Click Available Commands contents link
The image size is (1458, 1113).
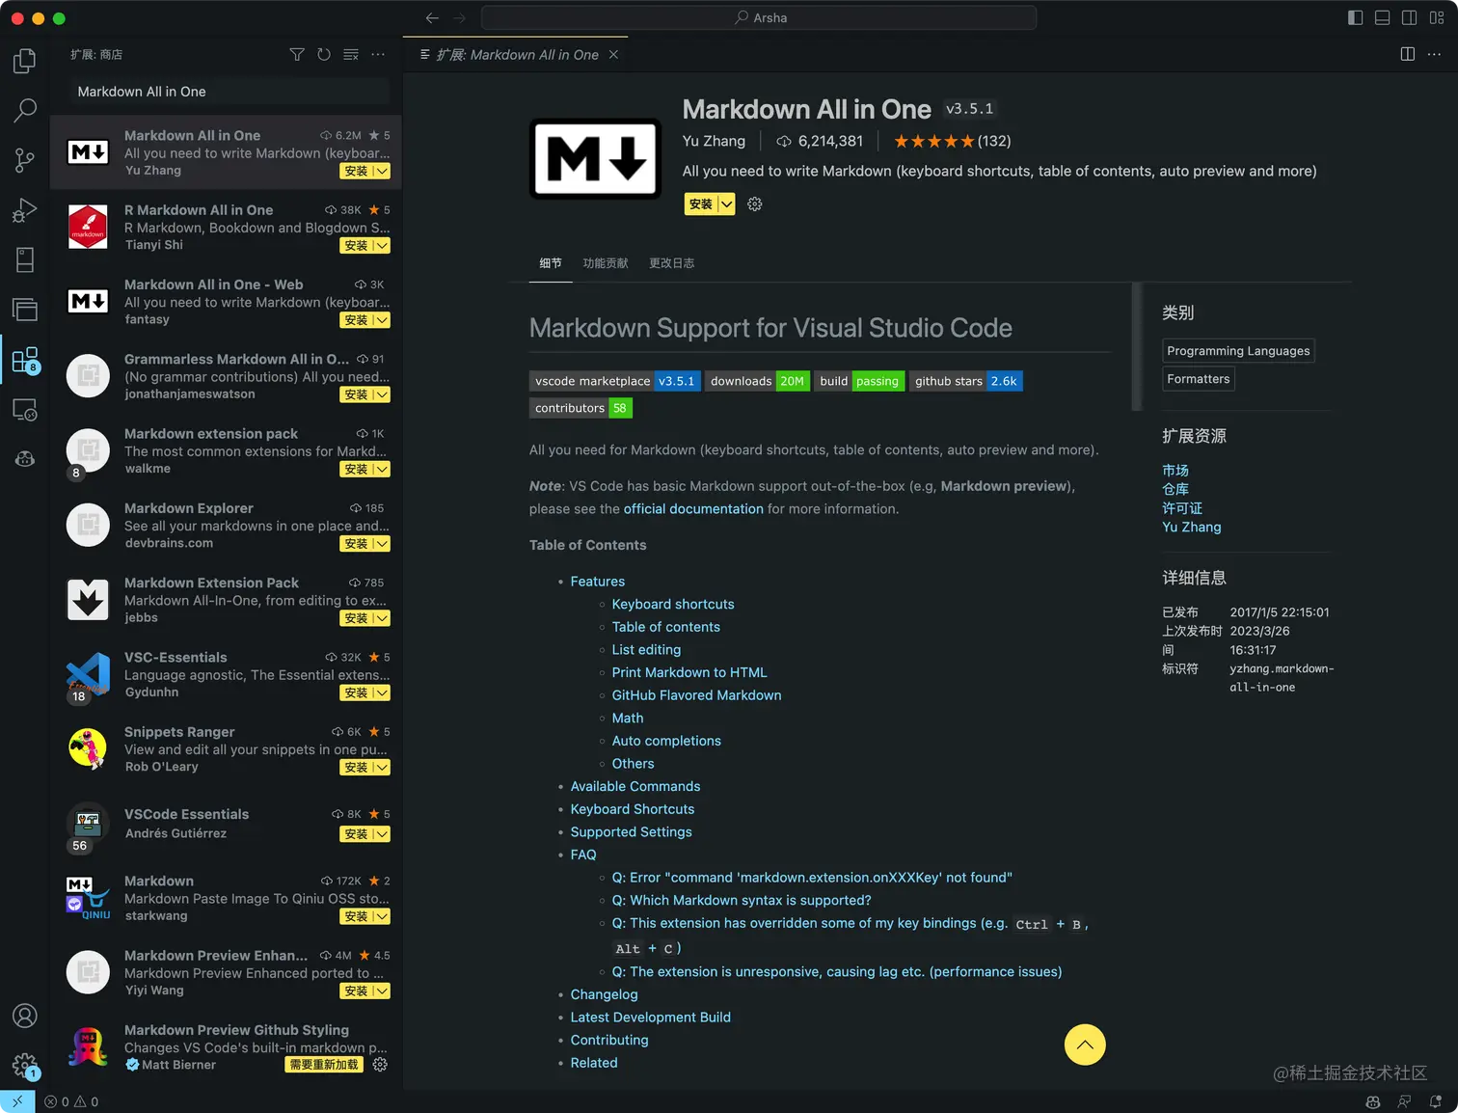[x=635, y=787]
